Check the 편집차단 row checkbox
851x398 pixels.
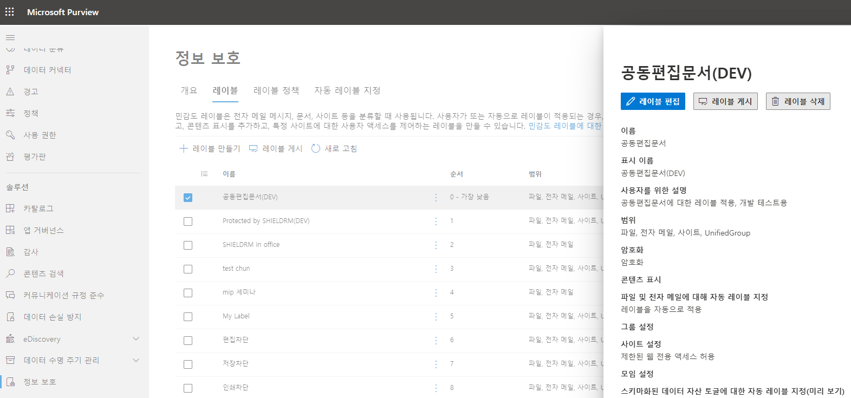(188, 341)
